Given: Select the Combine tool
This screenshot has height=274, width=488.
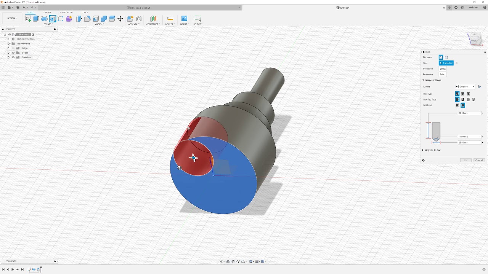Looking at the screenshot, I should pyautogui.click(x=104, y=19).
